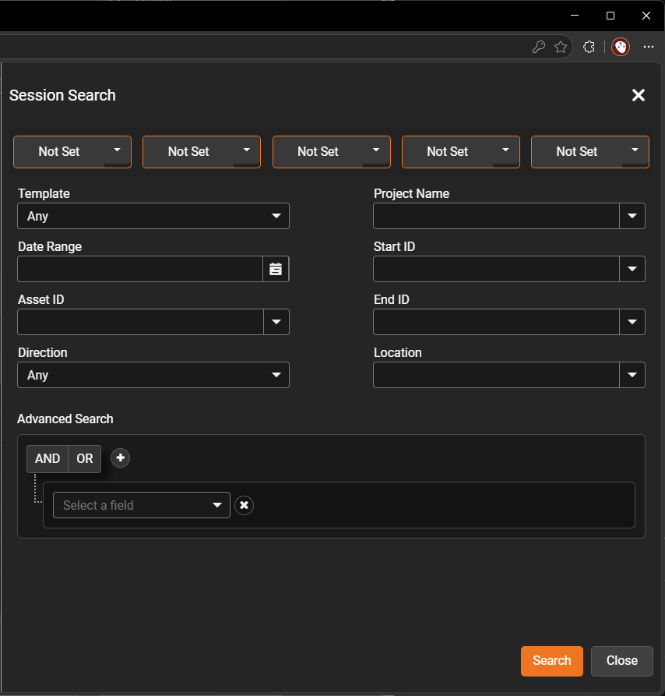665x696 pixels.
Task: Close the Session Search dialog with X
Action: 638,95
